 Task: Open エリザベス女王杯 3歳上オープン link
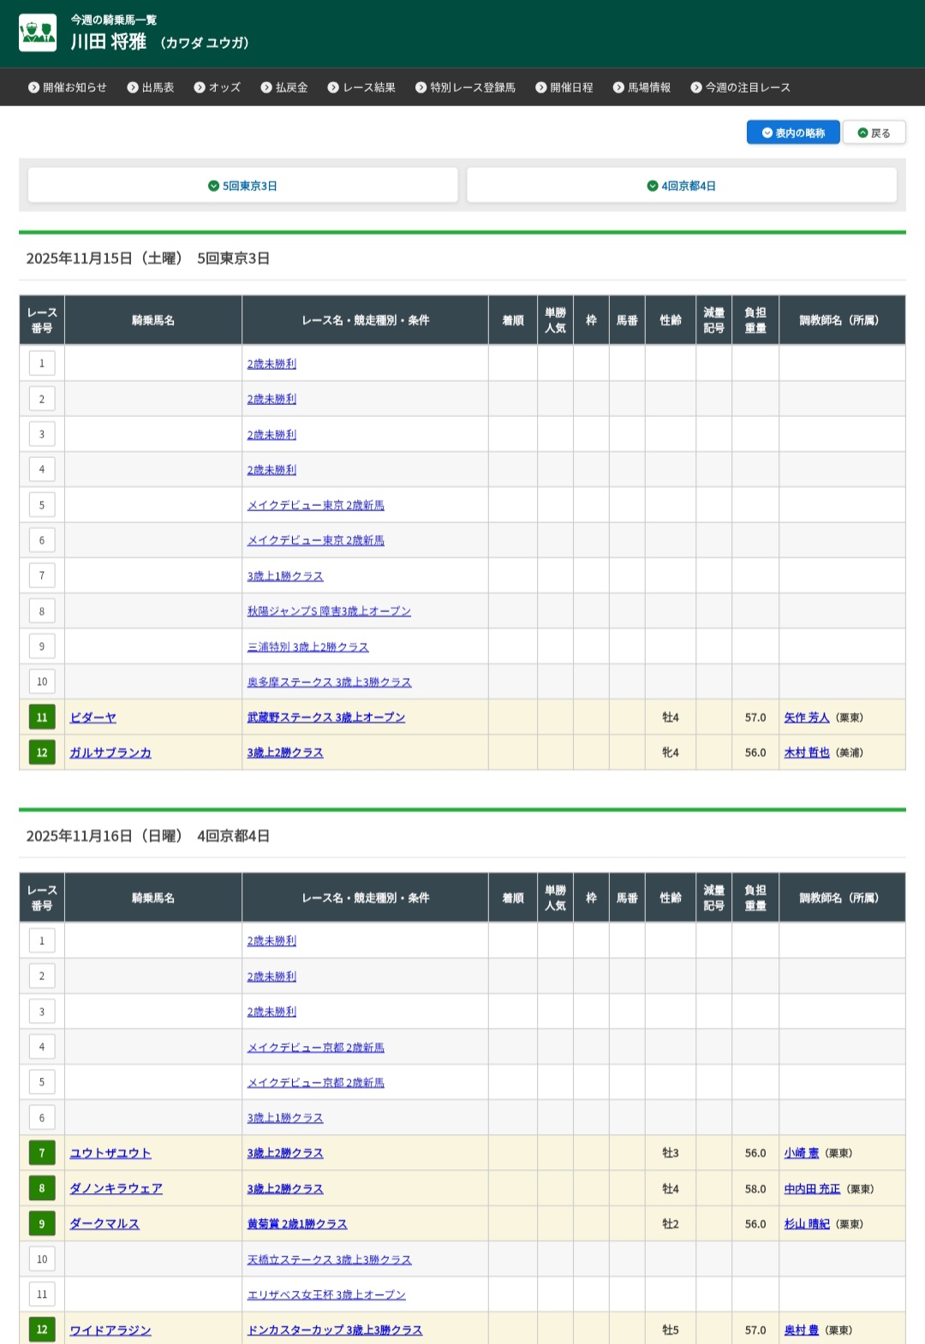(x=326, y=1294)
